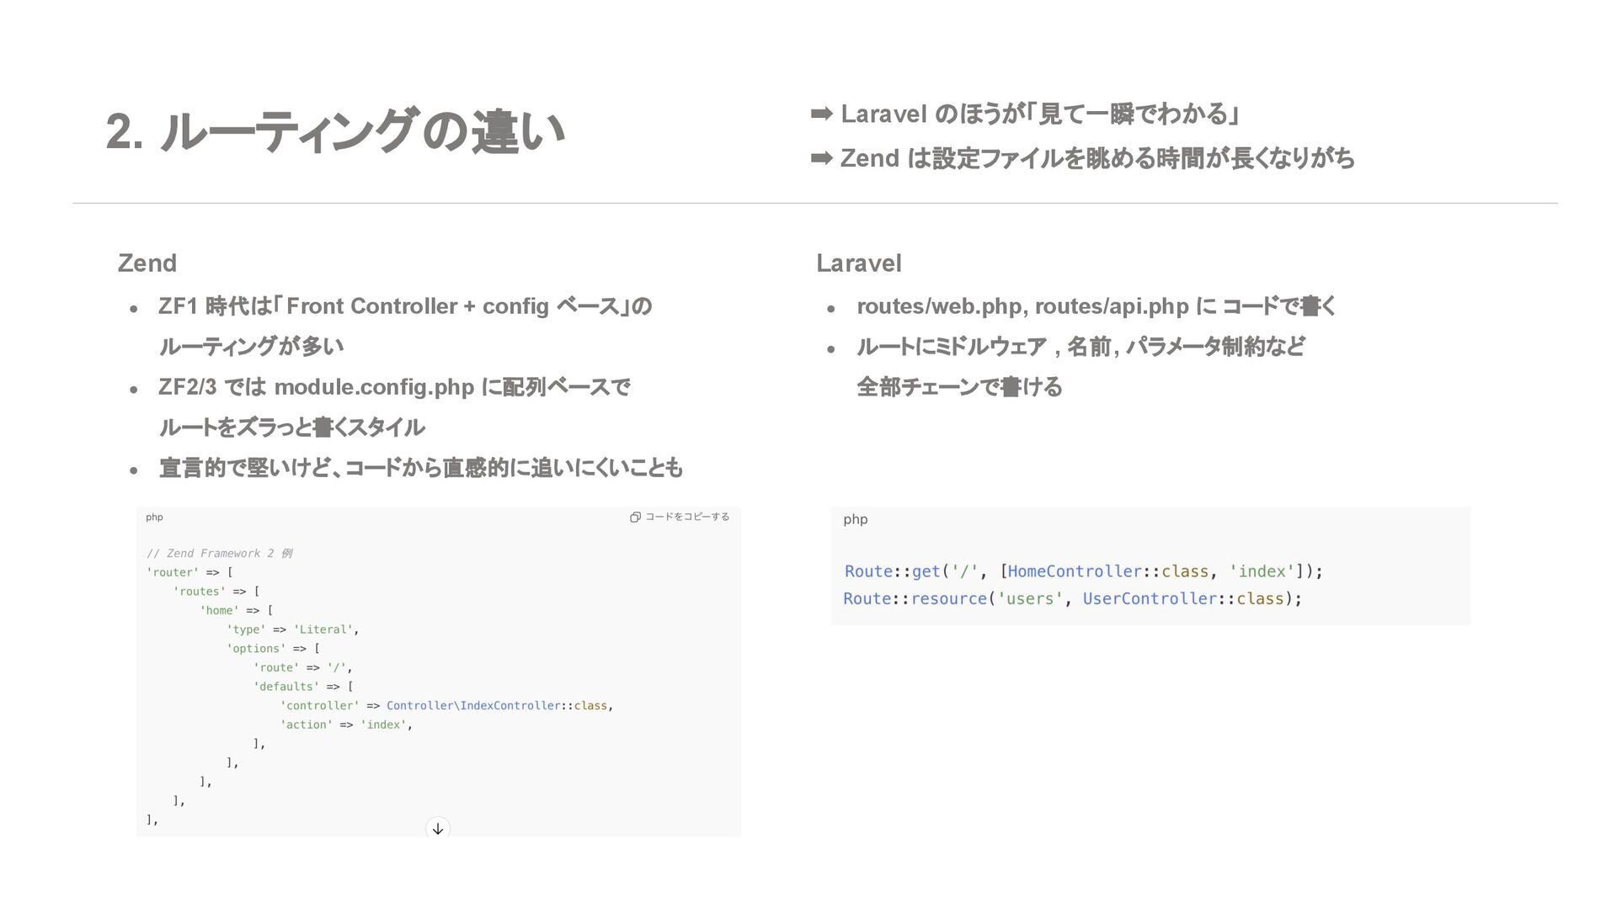This screenshot has height=908, width=1617.
Task: Click Controller\IndexController::class in the code
Action: (497, 706)
